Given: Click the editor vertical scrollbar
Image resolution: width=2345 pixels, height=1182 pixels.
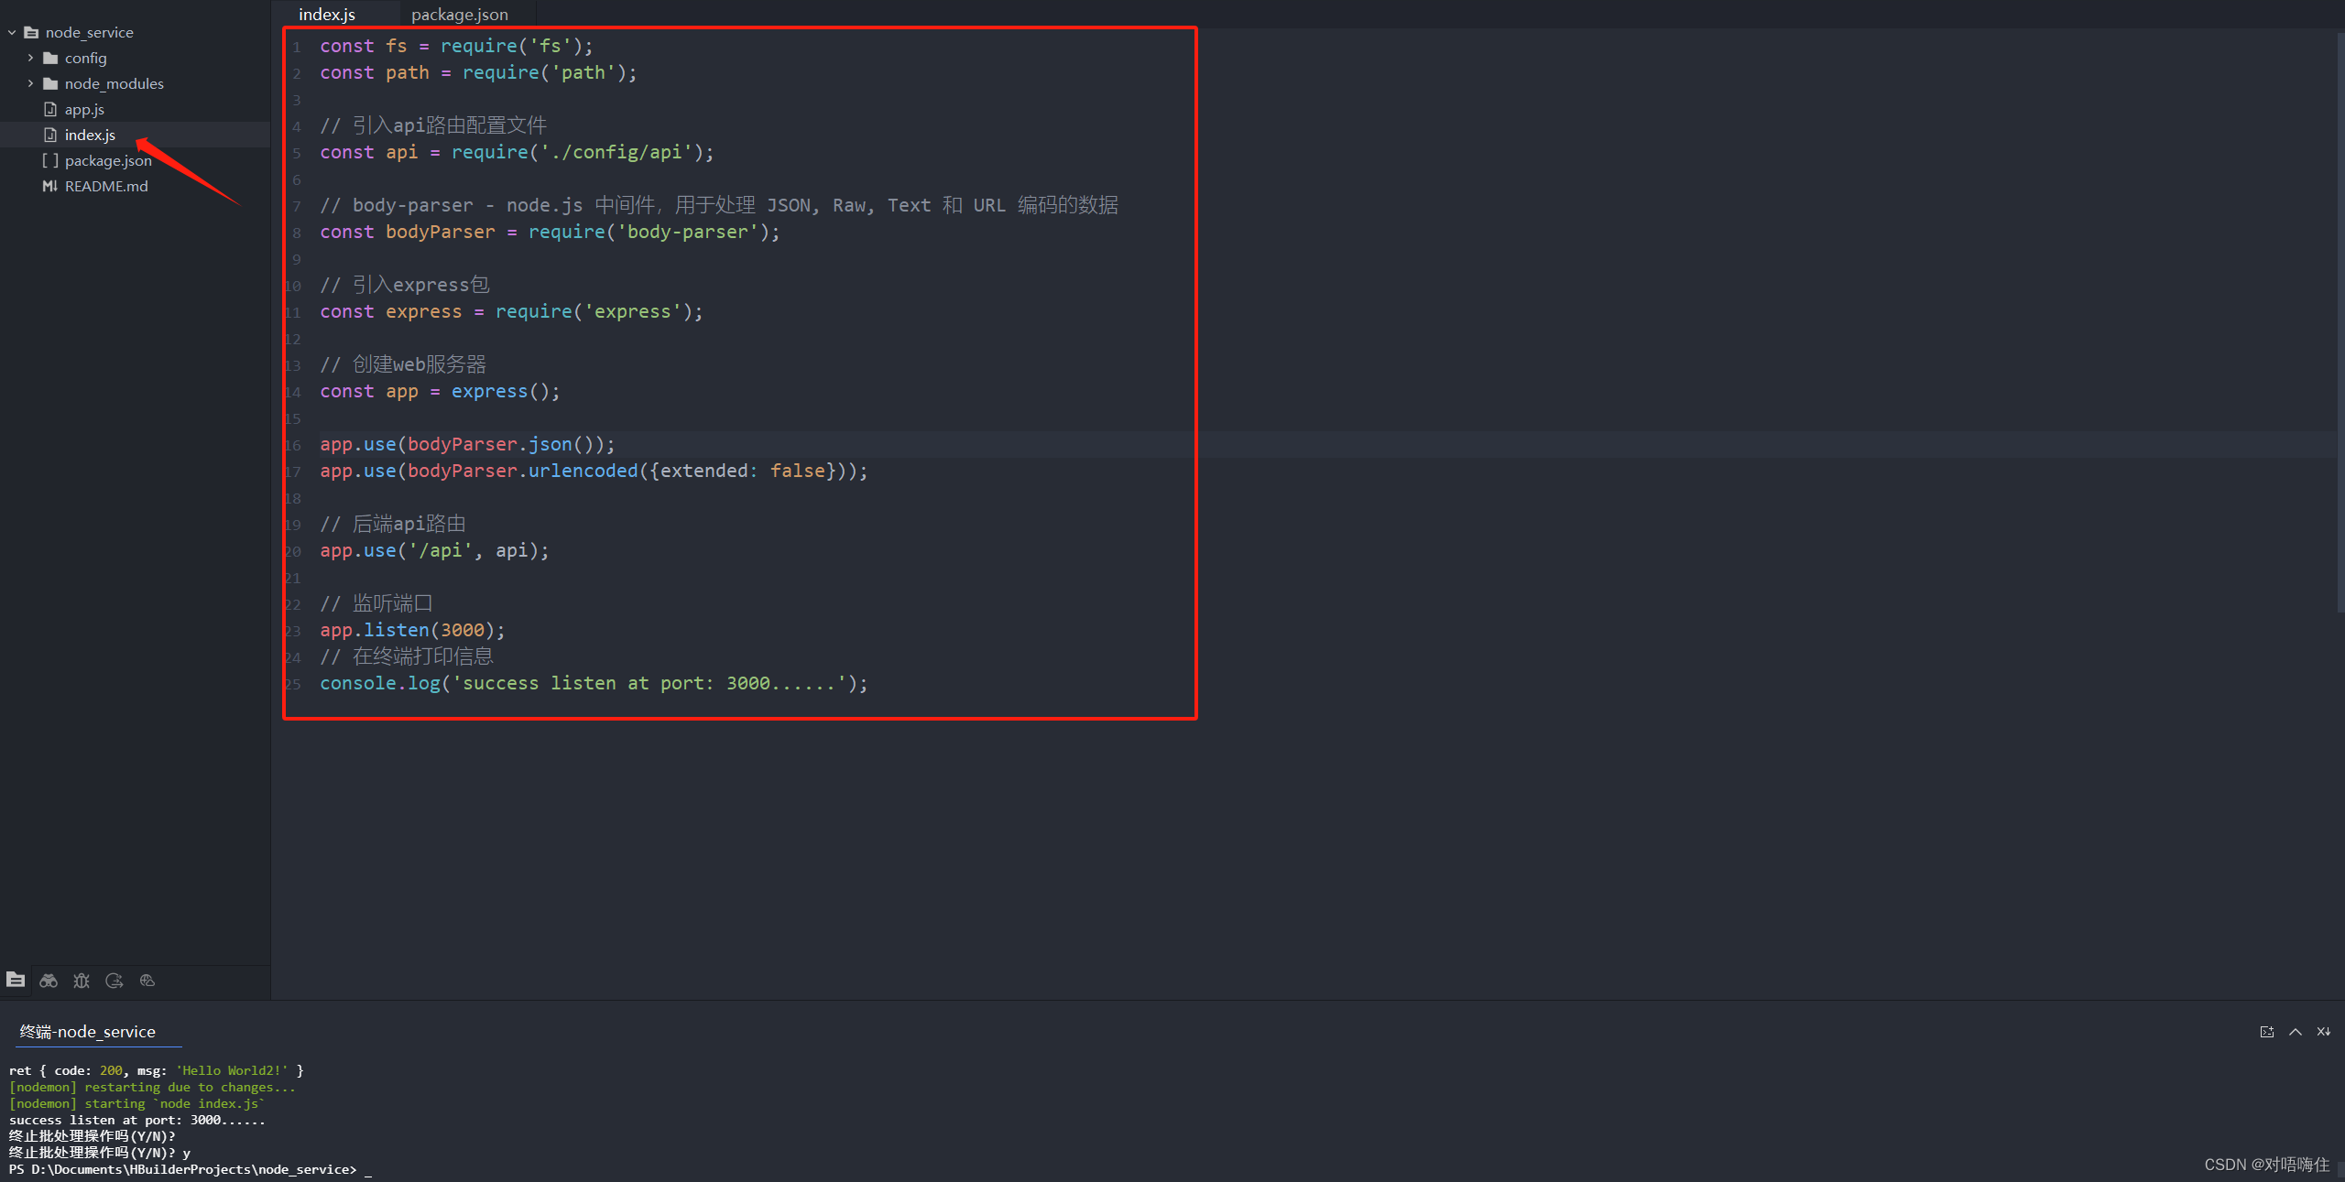Looking at the screenshot, I should (x=2339, y=320).
